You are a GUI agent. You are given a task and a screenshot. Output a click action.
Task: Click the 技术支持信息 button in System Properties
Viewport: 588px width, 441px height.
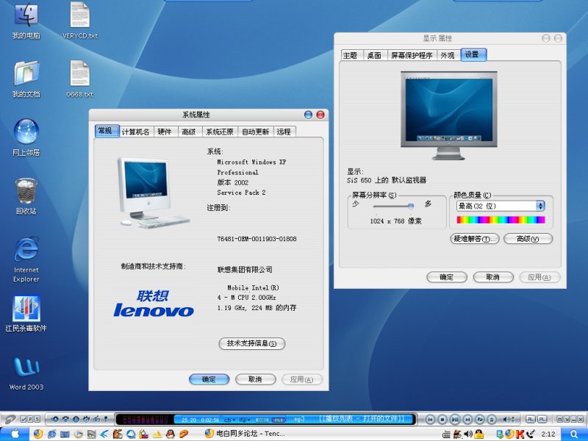tap(251, 343)
